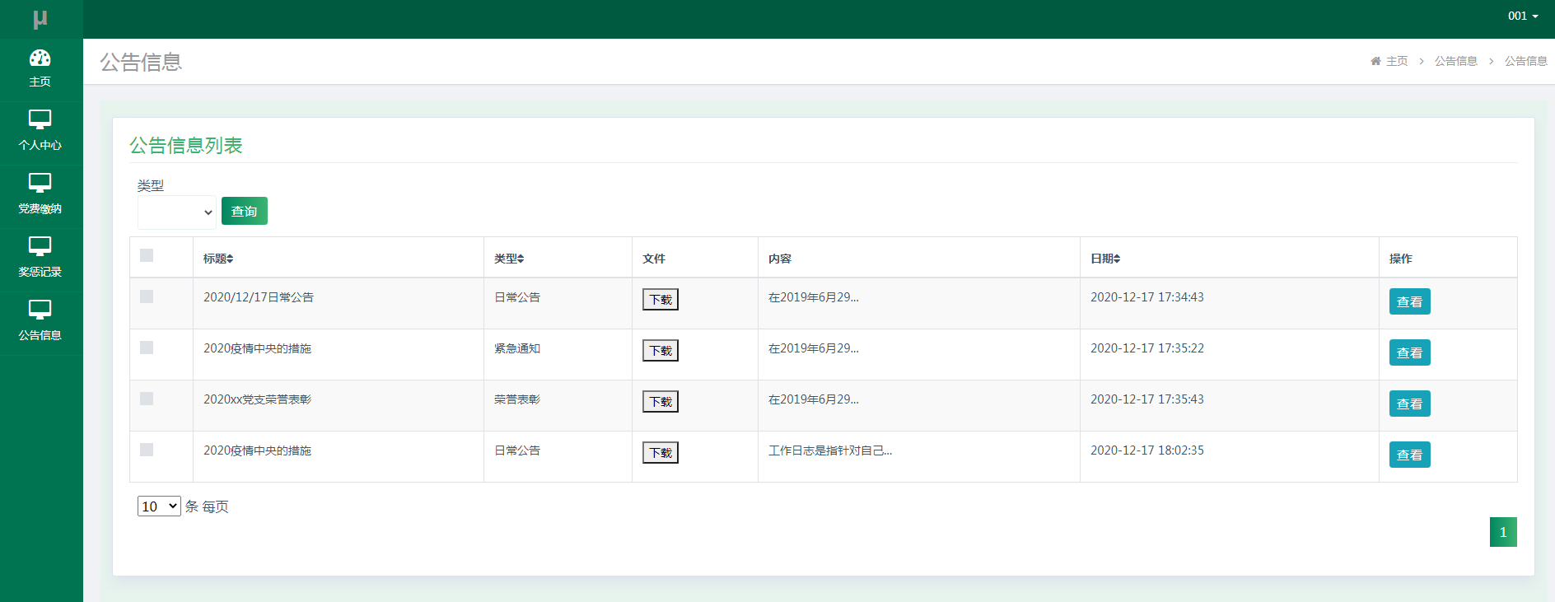Sort table by 日期 column arrows

pos(1117,259)
